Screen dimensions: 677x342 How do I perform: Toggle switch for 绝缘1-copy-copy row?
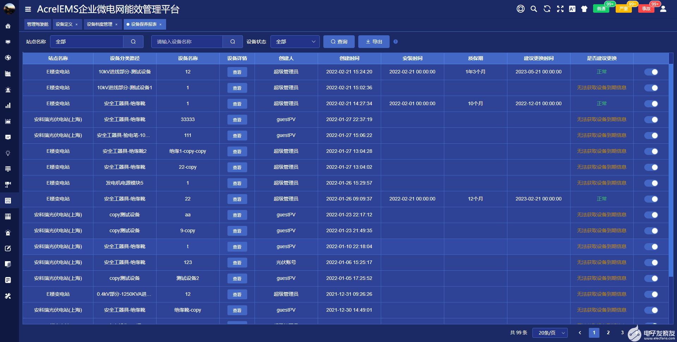(651, 151)
